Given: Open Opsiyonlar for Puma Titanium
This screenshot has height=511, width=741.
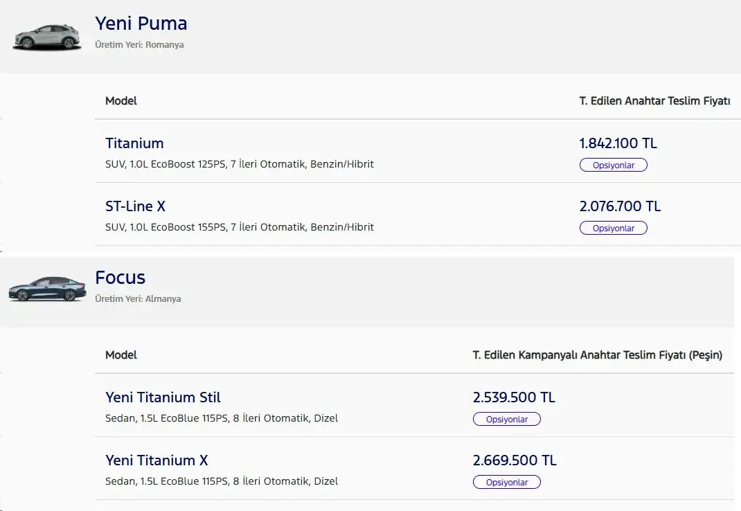Looking at the screenshot, I should click(x=614, y=165).
